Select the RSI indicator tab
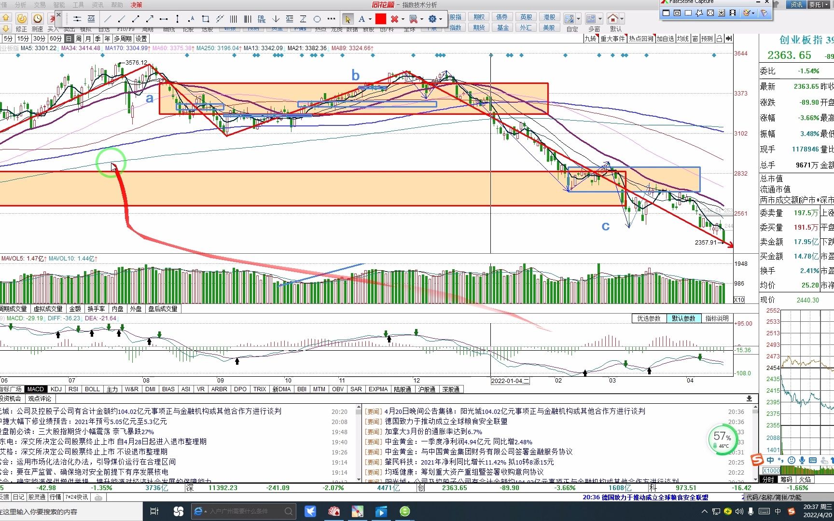 coord(73,389)
